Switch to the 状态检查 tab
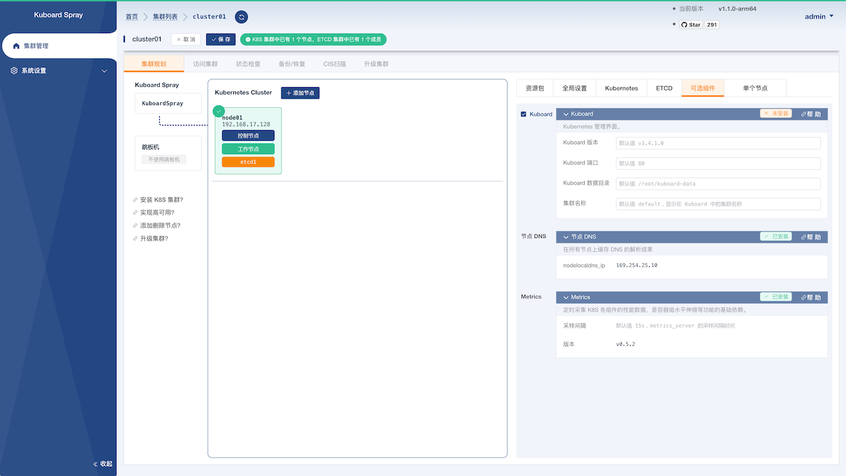846x476 pixels. 248,64
